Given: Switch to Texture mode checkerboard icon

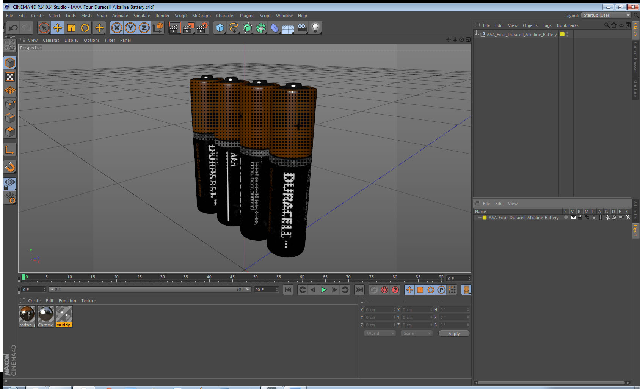Looking at the screenshot, I should click(10, 77).
